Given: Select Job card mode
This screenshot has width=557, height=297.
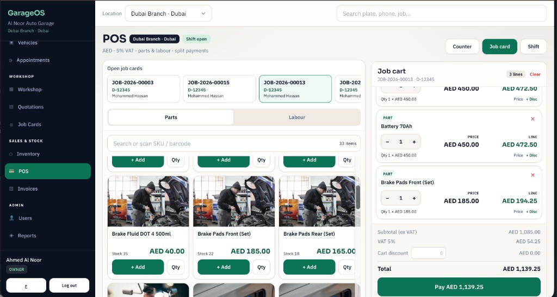Looking at the screenshot, I should pyautogui.click(x=499, y=47).
